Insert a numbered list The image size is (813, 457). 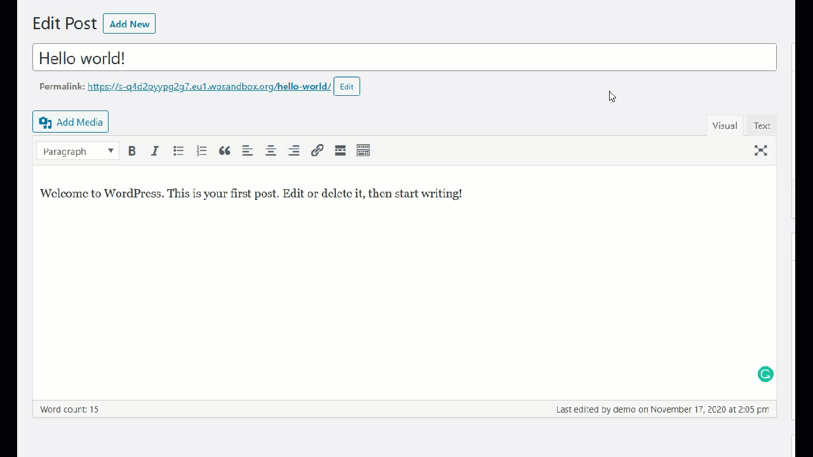click(201, 150)
